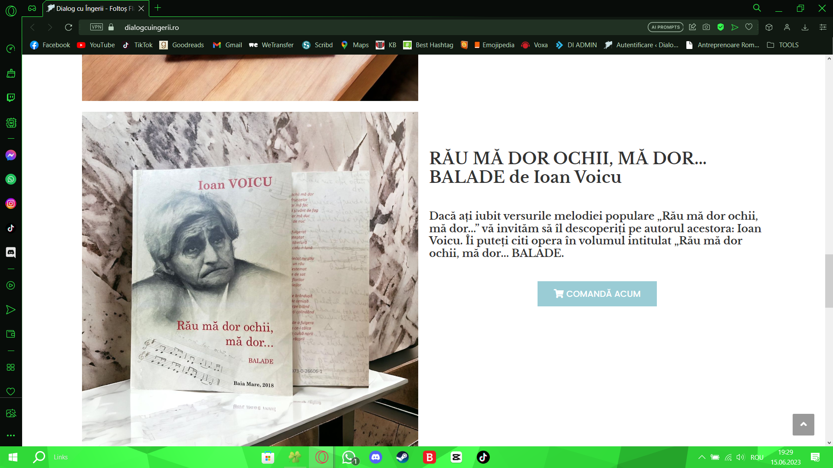Viewport: 833px width, 468px height.
Task: Toggle the VPN badge in address bar
Action: click(x=96, y=27)
